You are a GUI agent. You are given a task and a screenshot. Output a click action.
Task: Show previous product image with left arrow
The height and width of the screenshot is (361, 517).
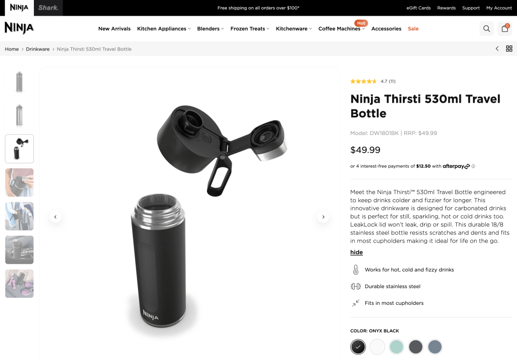56,217
